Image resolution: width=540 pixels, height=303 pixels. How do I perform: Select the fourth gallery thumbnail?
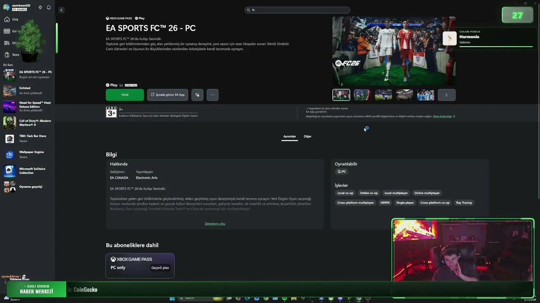click(x=405, y=95)
